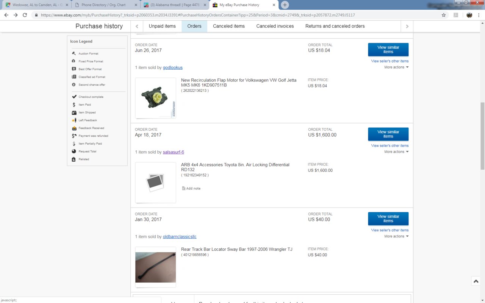Click the Relisted icon in legend
The height and width of the screenshot is (303, 485).
(74, 159)
